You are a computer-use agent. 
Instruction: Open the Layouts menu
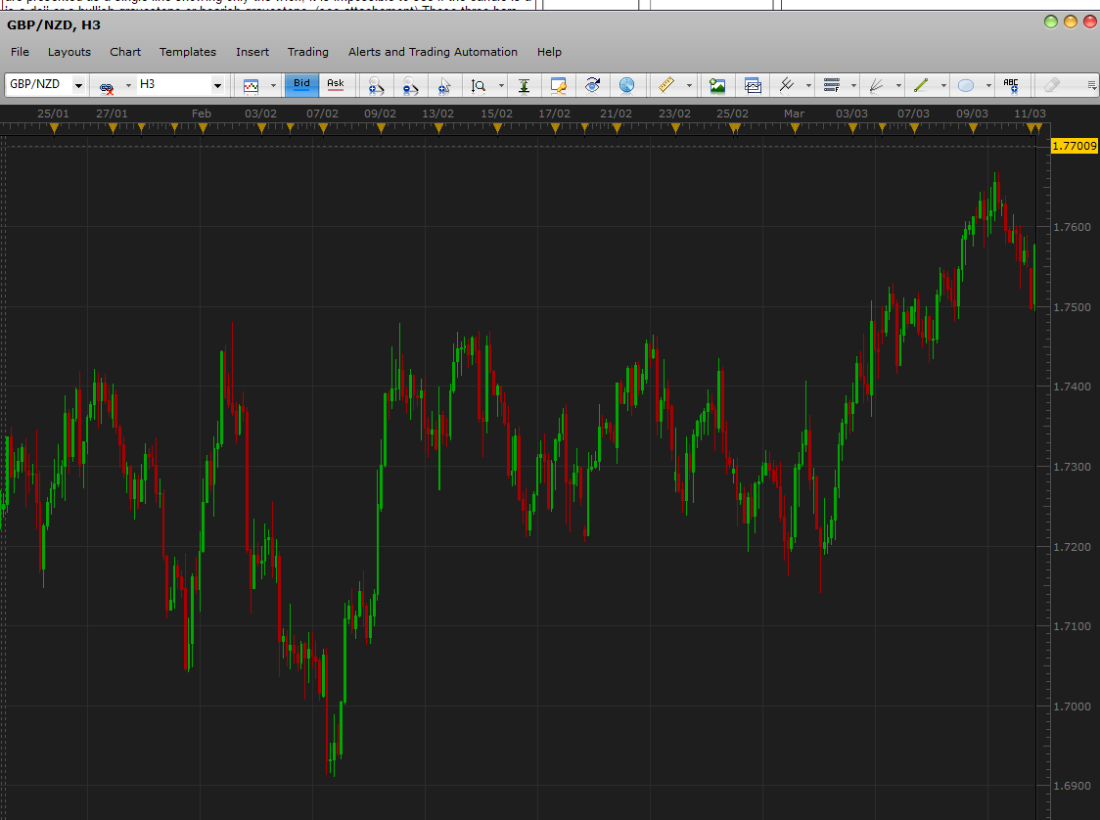pyautogui.click(x=69, y=52)
